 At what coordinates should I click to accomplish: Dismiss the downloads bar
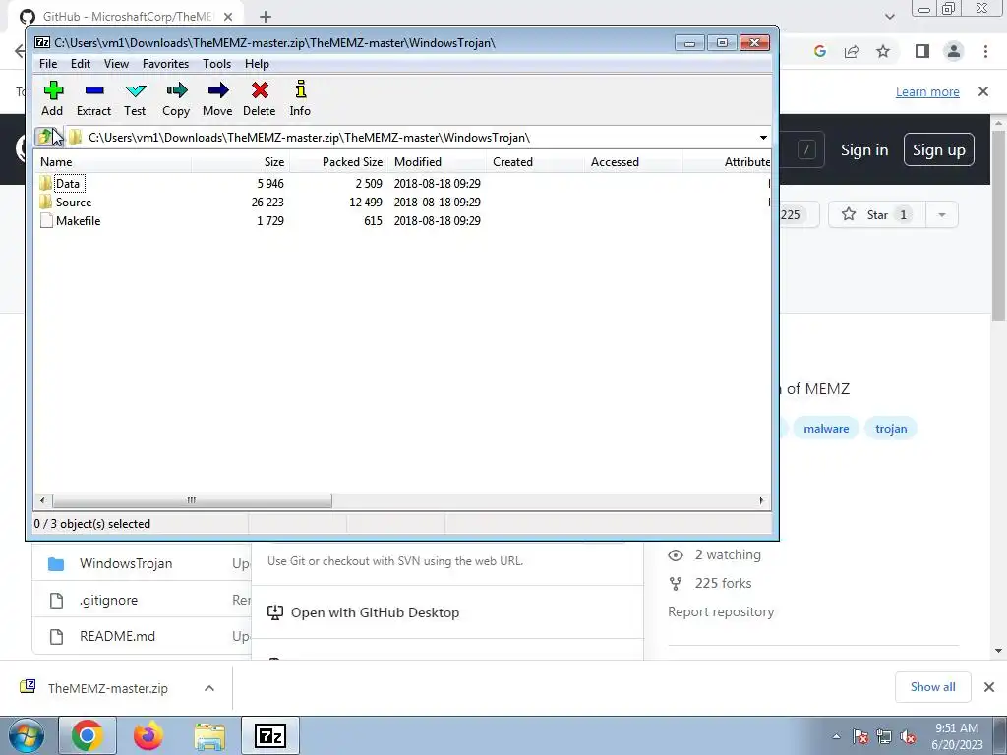[989, 687]
